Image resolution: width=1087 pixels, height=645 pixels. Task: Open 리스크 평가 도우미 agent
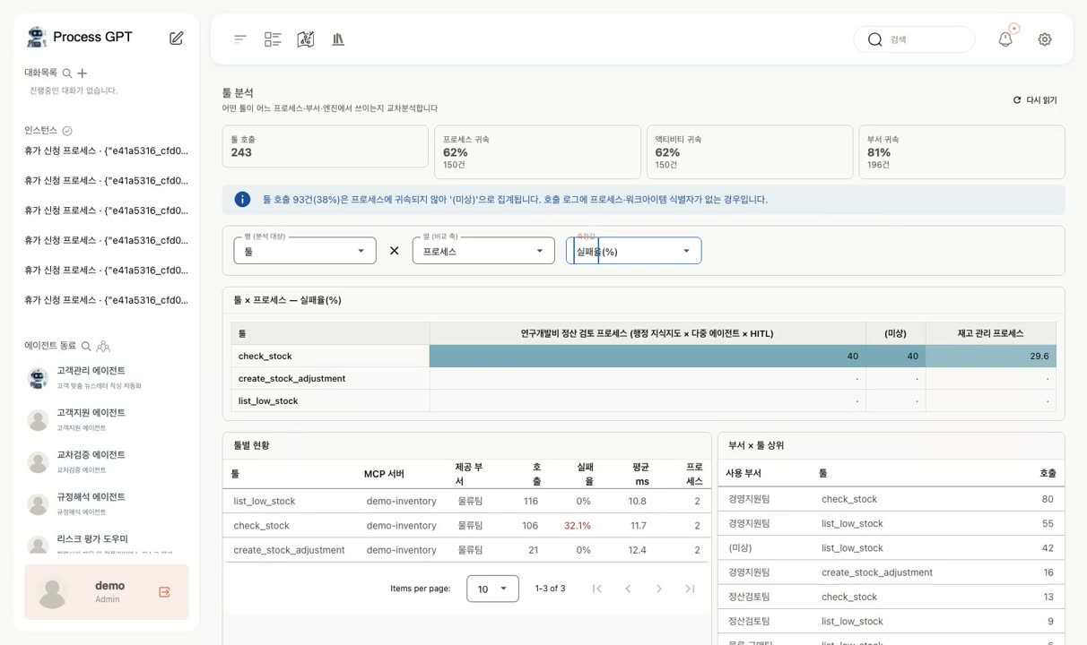click(x=106, y=545)
